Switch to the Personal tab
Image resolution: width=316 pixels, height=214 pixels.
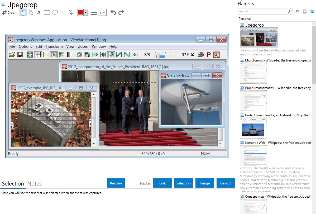[x=245, y=19]
